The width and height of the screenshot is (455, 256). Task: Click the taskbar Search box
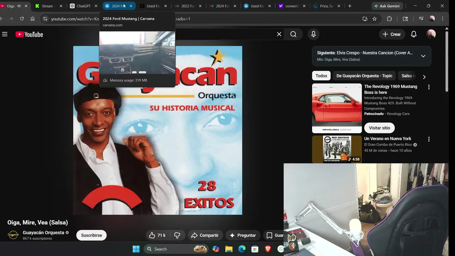coord(176,249)
